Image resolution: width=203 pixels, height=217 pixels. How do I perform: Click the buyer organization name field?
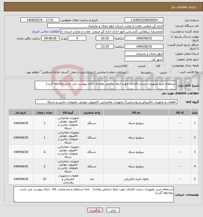click(x=105, y=26)
